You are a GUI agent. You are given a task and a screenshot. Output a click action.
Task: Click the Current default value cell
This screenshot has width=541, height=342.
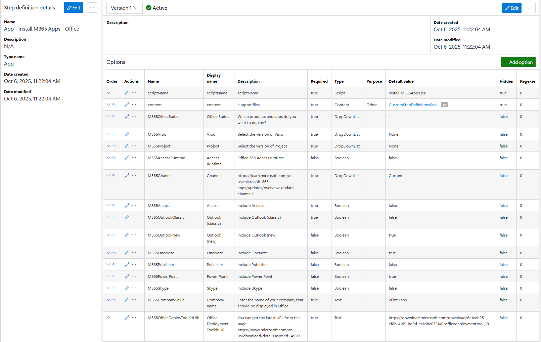(x=396, y=176)
